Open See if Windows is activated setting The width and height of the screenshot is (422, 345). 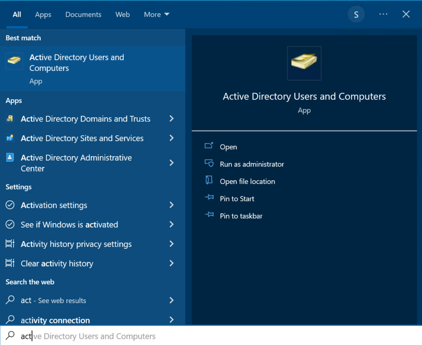pos(69,225)
